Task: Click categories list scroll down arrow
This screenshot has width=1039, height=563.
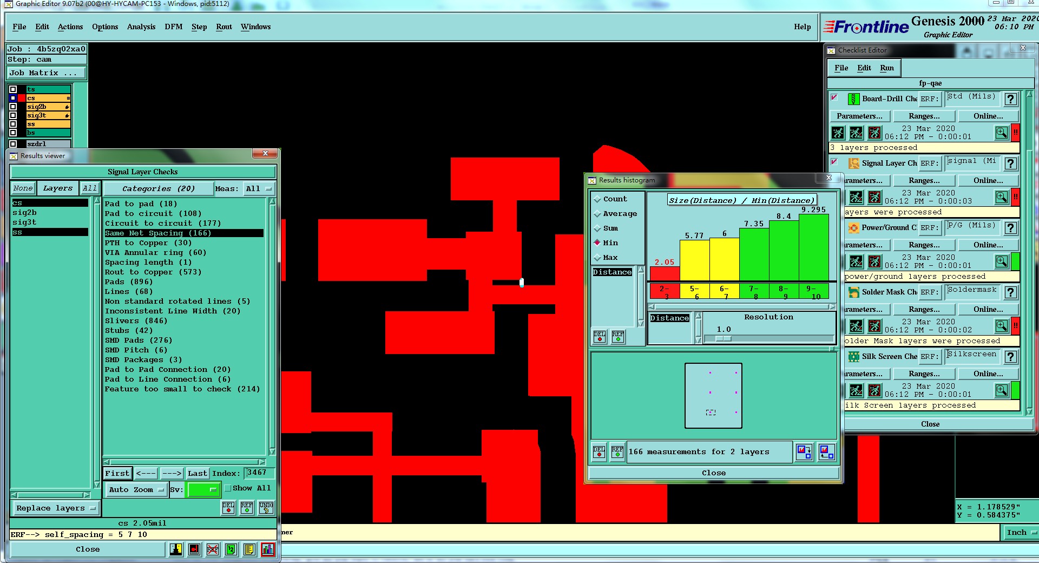Action: tap(272, 451)
